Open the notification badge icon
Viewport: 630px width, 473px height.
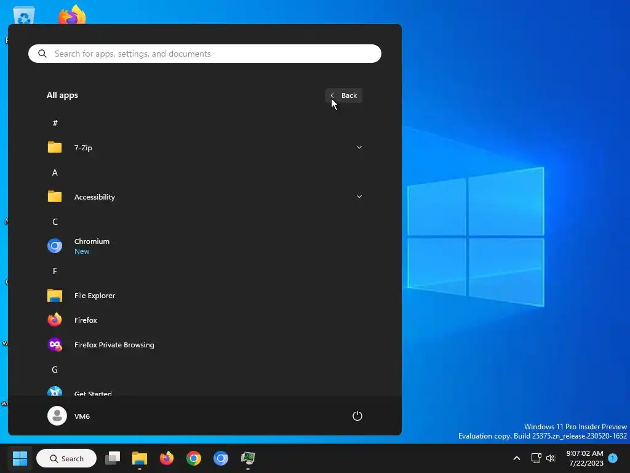tap(613, 458)
